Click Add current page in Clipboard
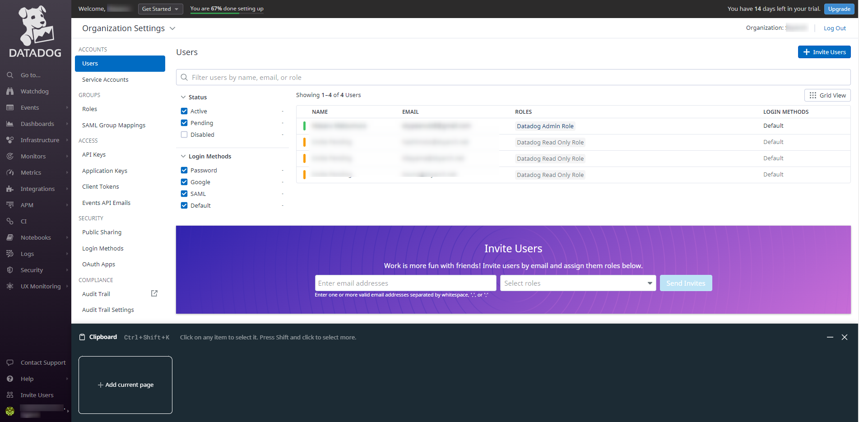The height and width of the screenshot is (422, 859). [x=125, y=385]
